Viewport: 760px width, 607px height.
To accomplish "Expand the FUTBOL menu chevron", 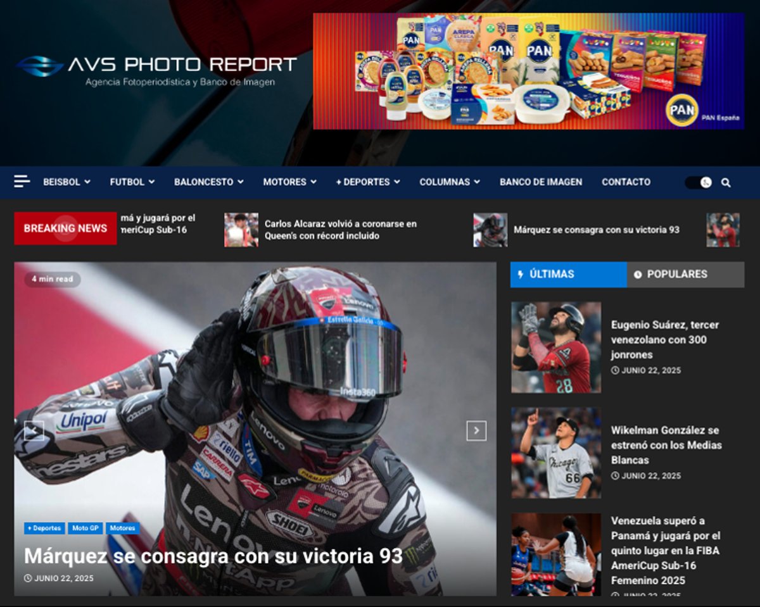I will pyautogui.click(x=152, y=182).
